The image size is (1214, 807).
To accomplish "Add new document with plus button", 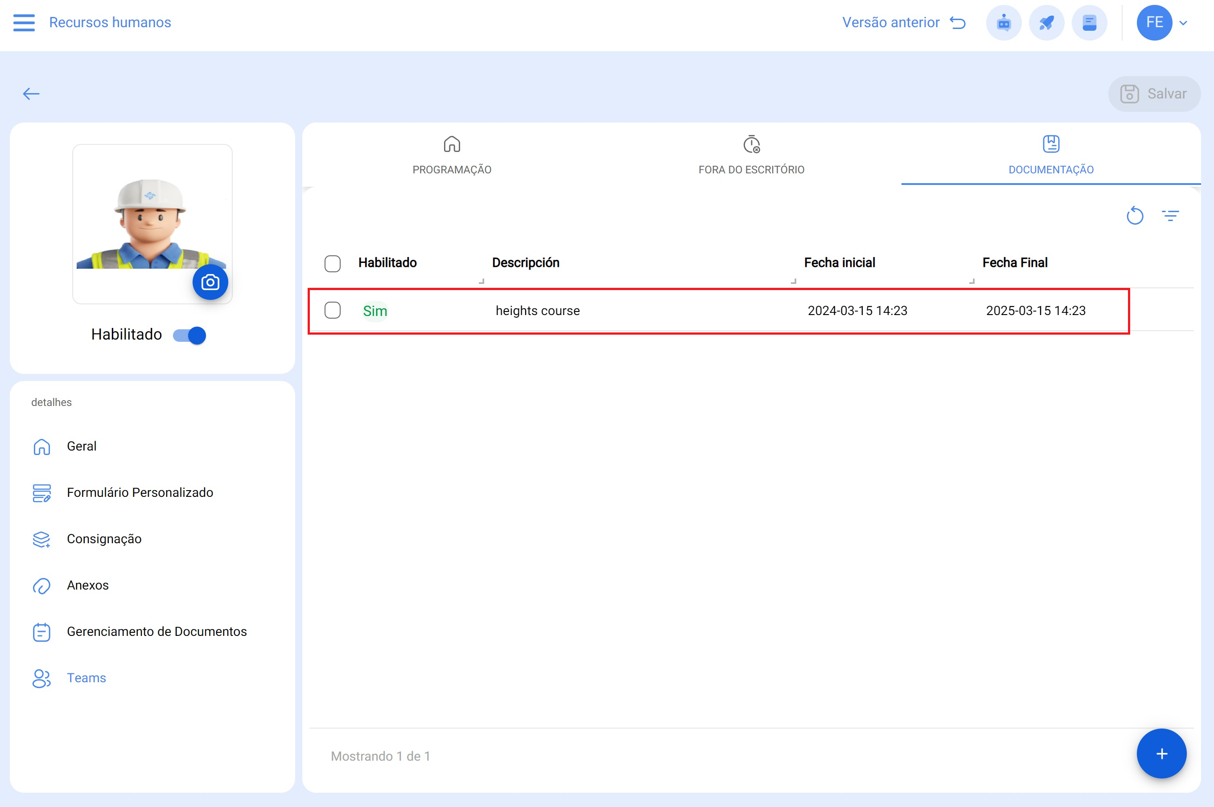I will pyautogui.click(x=1161, y=754).
